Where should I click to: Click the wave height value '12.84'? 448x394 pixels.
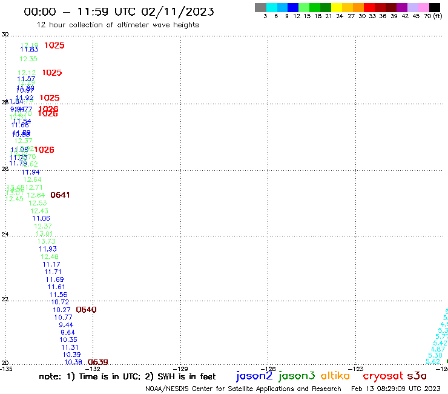click(x=36, y=195)
